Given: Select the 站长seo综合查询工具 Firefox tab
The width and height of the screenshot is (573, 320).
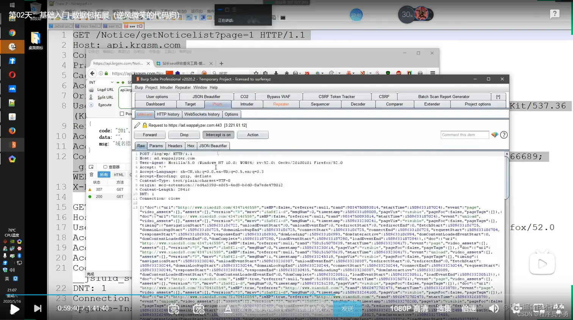Looking at the screenshot, I should (x=184, y=64).
